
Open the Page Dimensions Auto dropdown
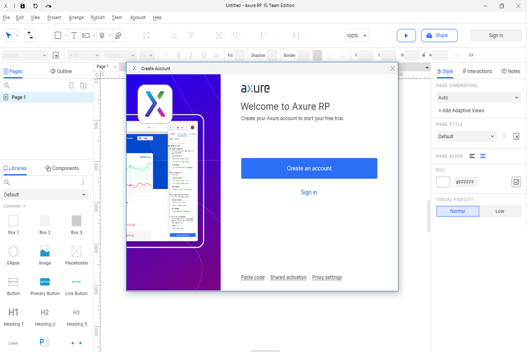point(478,97)
